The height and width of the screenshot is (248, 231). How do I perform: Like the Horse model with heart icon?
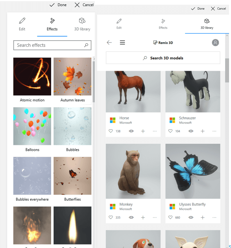tap(111, 131)
